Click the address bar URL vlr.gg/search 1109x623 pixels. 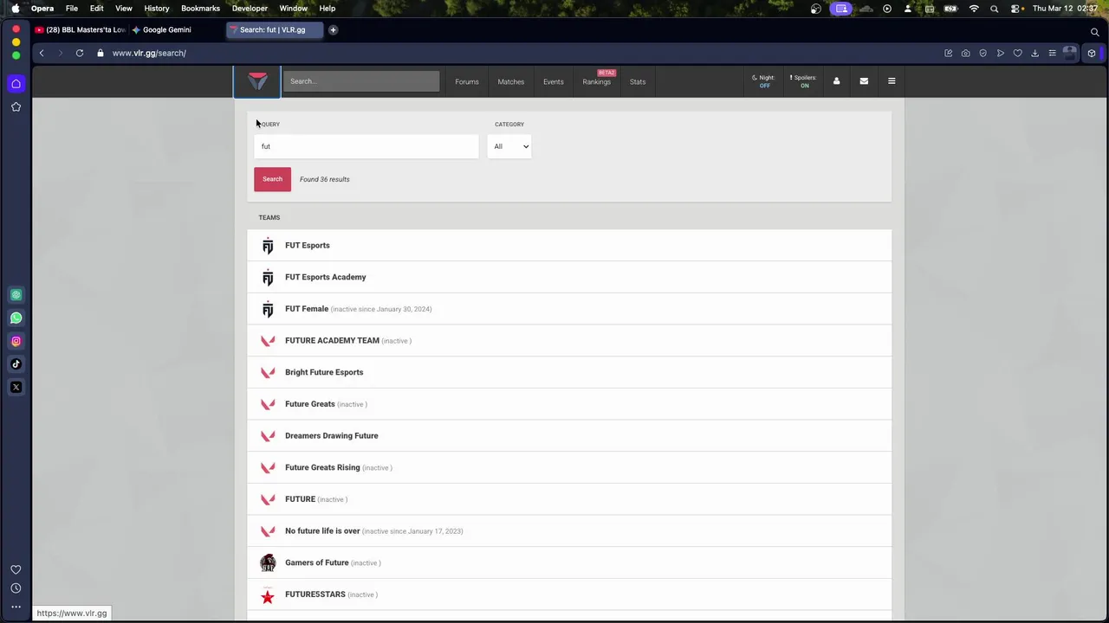(x=149, y=53)
